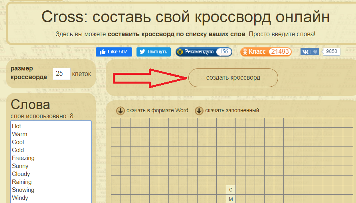Open the скачать заполненный link

point(232,111)
